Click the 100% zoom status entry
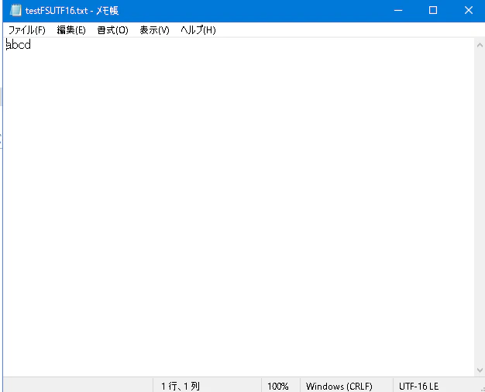This screenshot has height=392, width=485. tap(278, 386)
